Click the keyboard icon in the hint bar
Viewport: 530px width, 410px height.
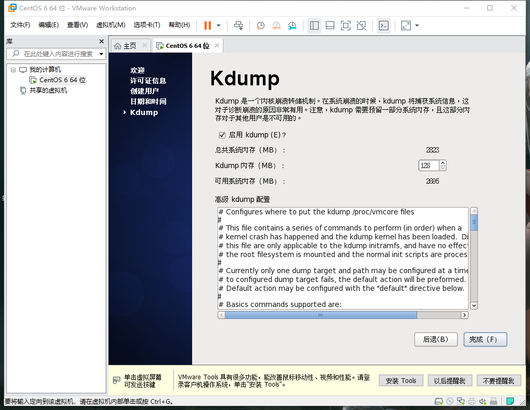116,380
